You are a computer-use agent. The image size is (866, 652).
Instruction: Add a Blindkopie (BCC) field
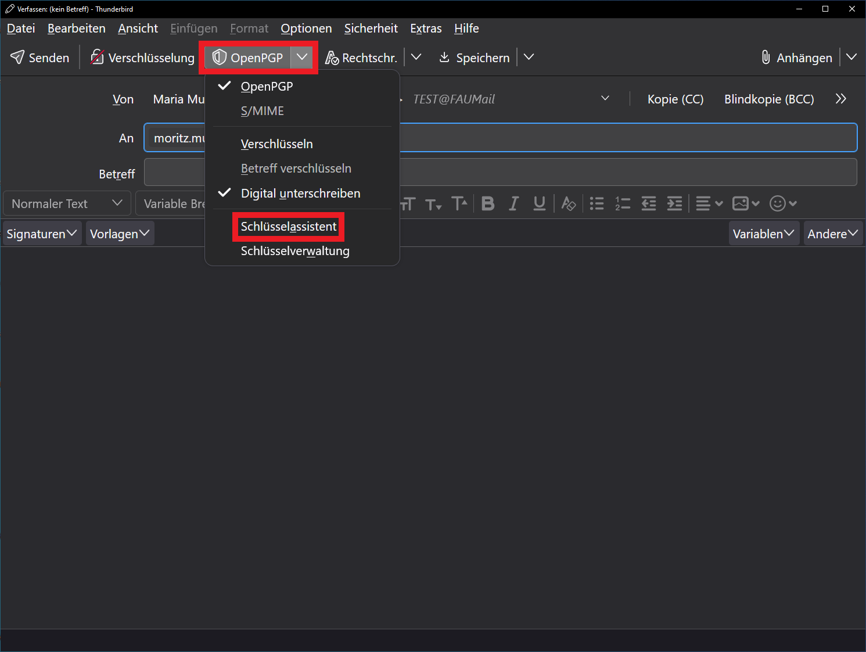(x=768, y=99)
